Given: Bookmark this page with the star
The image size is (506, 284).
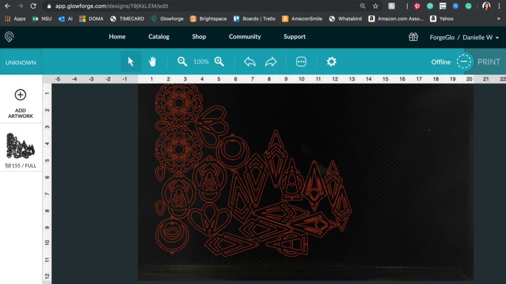Looking at the screenshot, I should click(376, 6).
